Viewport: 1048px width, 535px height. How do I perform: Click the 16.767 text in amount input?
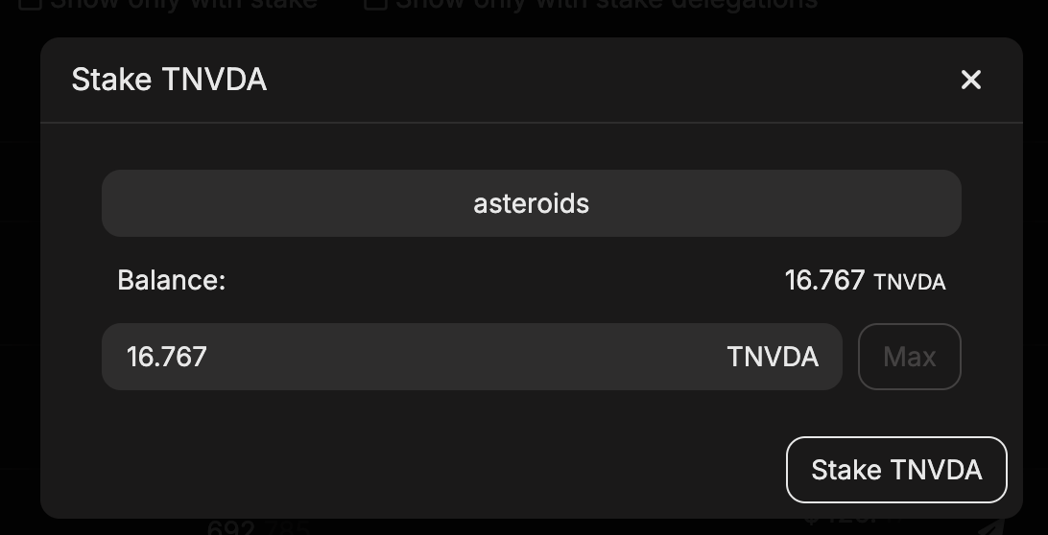[167, 357]
